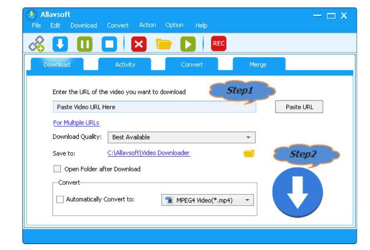Image resolution: width=370 pixels, height=250 pixels.
Task: Enable Open Folder after Download checkbox
Action: coord(57,169)
